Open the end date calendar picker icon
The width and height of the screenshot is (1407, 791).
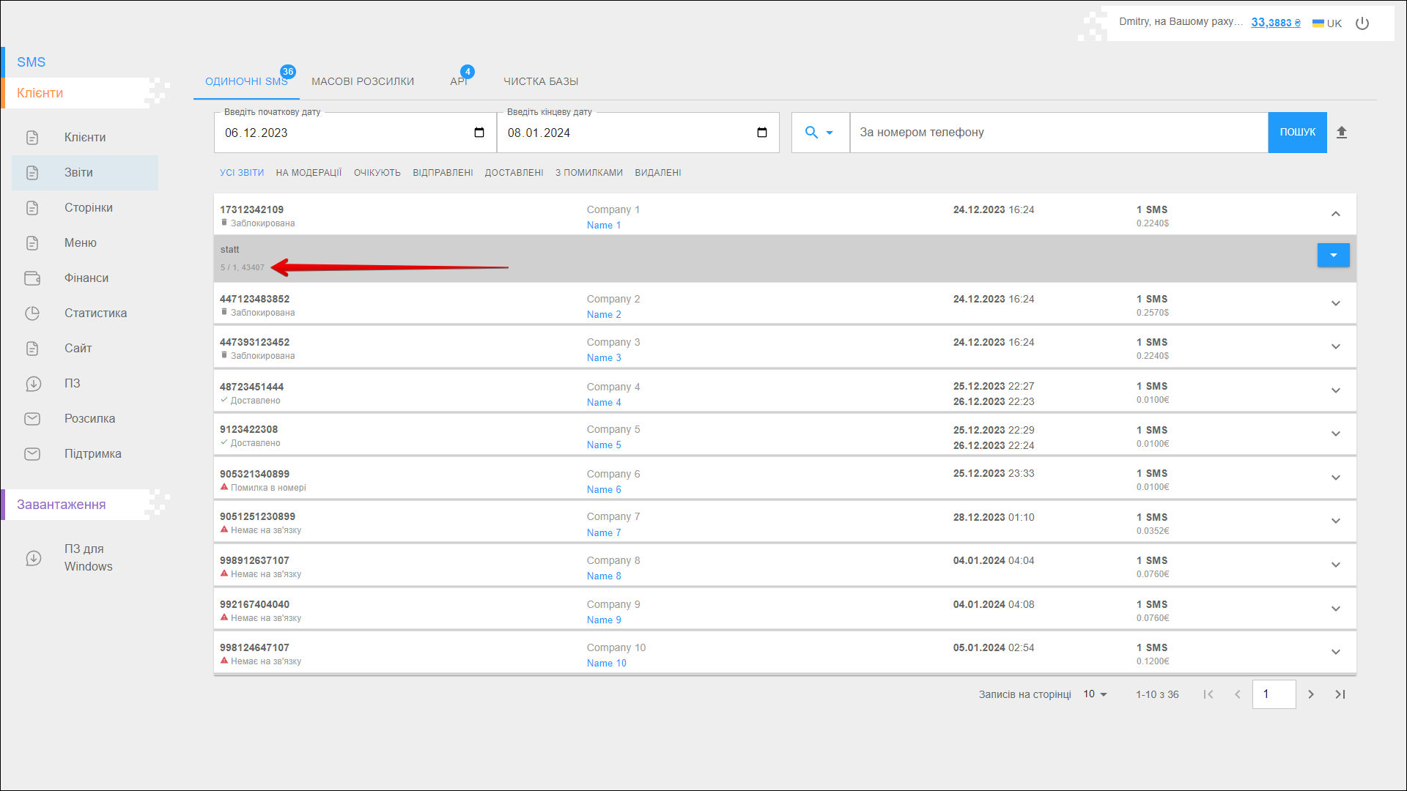(762, 133)
